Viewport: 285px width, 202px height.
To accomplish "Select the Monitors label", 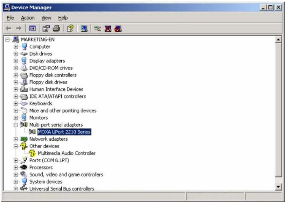I will pyautogui.click(x=39, y=117).
